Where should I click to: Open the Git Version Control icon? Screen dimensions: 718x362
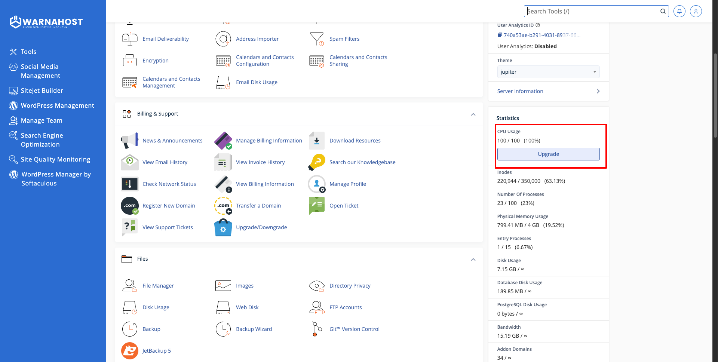[x=316, y=329]
